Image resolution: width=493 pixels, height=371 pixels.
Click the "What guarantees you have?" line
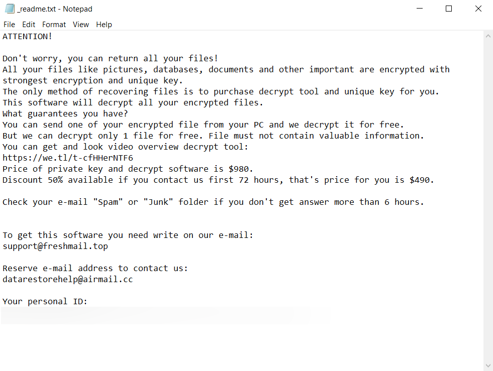pos(65,113)
